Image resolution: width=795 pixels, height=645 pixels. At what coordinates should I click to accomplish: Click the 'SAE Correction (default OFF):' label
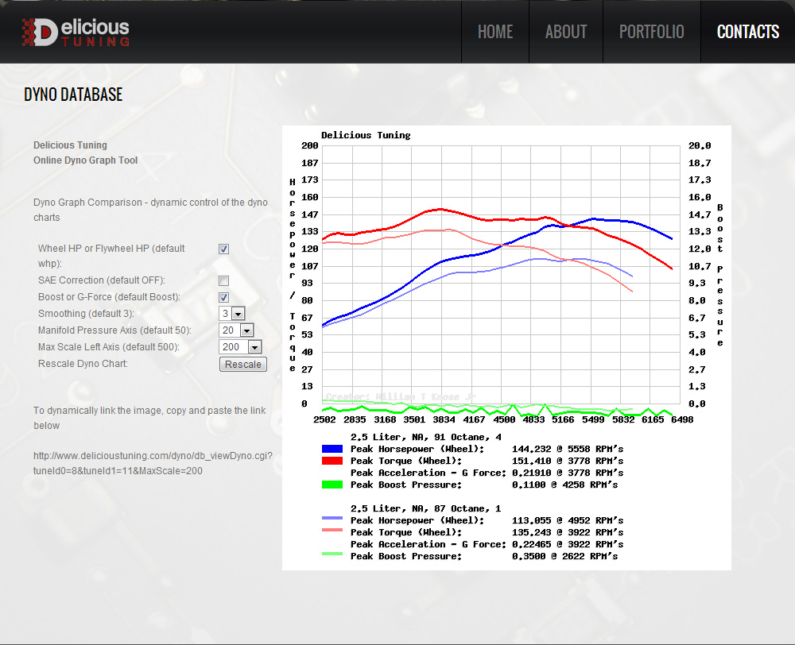coord(102,280)
